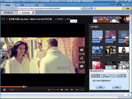Screen dimensions: 132x99
Task: Click the cloud icon on video edge
Action: point(82,50)
